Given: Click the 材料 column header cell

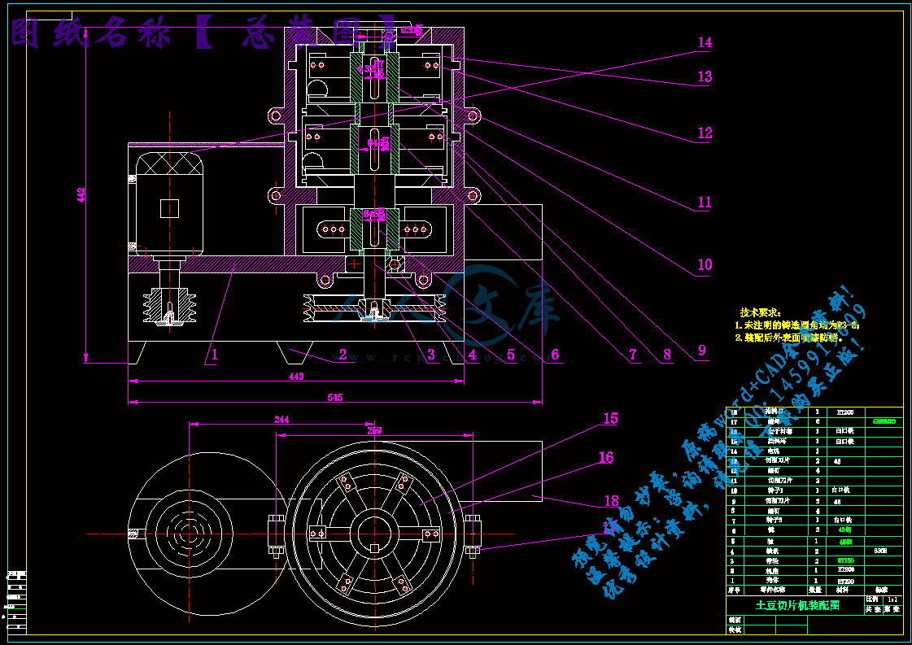Looking at the screenshot, I should (845, 591).
